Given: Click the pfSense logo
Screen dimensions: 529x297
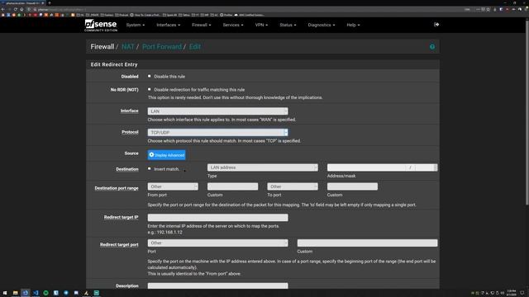Looking at the screenshot, I should click(x=101, y=26).
